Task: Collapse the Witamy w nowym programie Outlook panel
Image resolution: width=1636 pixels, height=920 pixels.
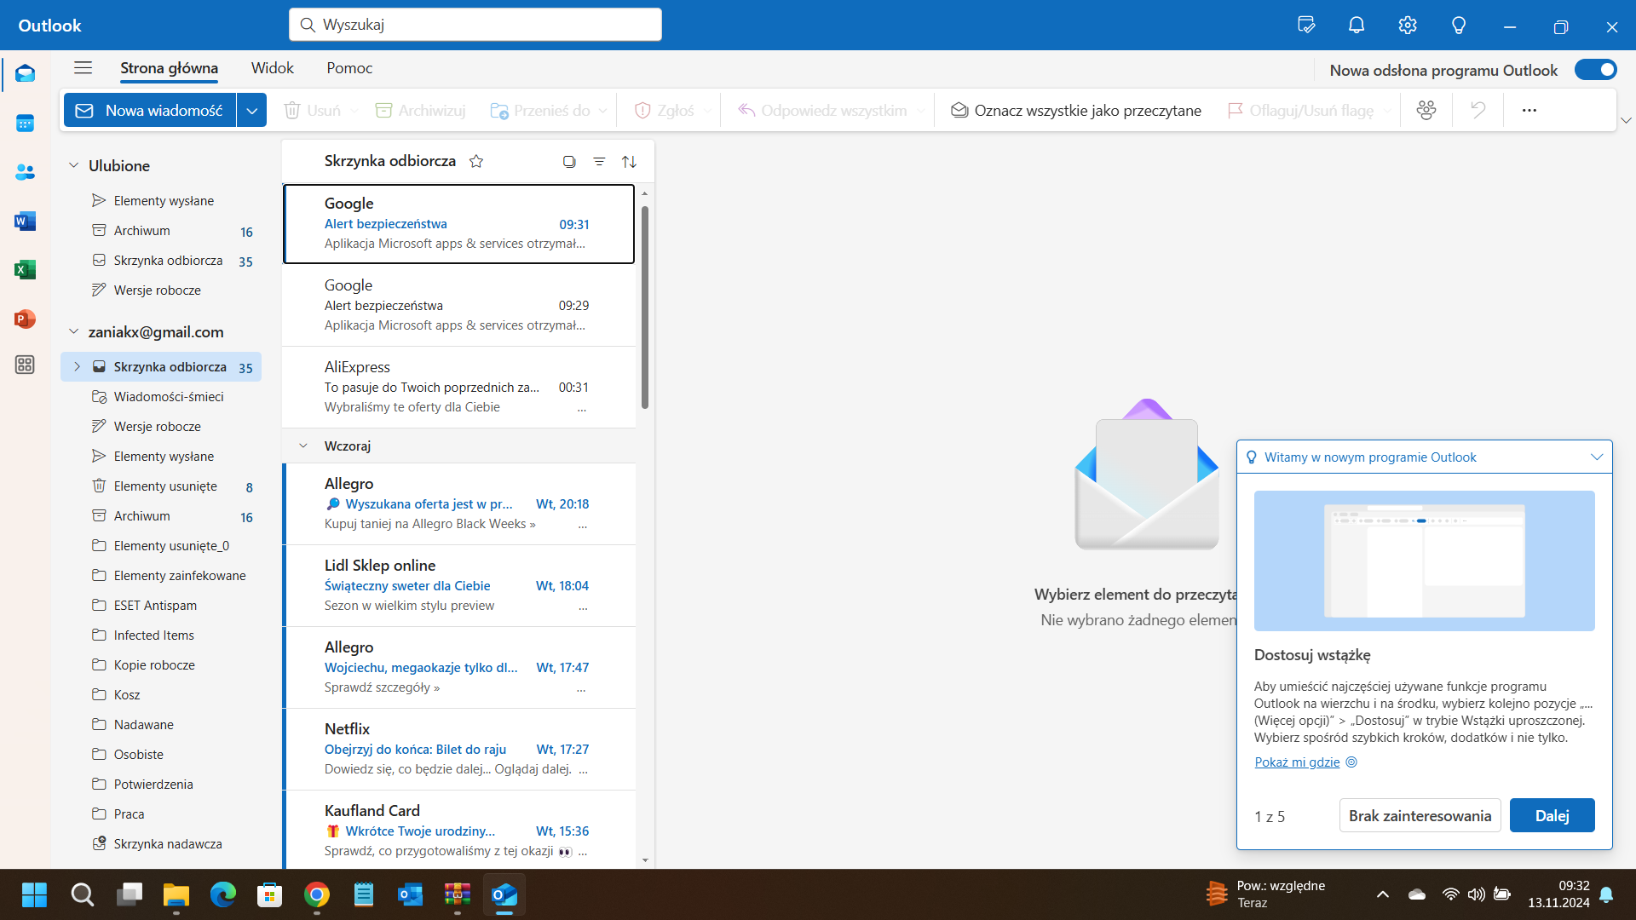Action: pyautogui.click(x=1597, y=457)
